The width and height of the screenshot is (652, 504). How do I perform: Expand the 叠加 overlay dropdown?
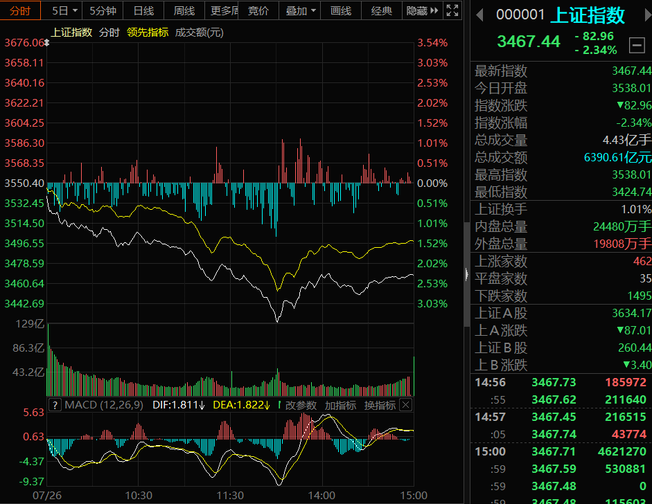[300, 10]
